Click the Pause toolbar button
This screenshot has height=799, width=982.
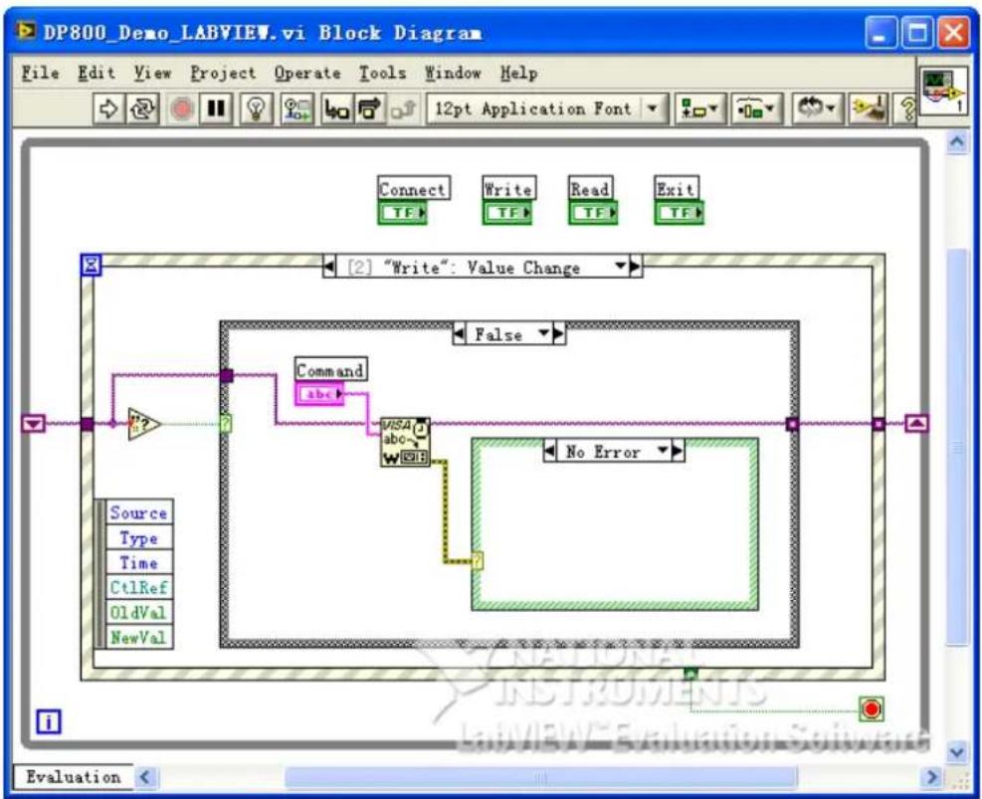(x=216, y=109)
